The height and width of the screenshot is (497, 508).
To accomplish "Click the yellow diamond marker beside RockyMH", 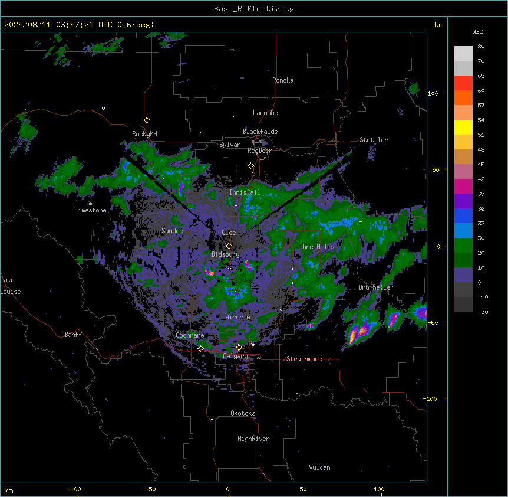I will [x=147, y=120].
